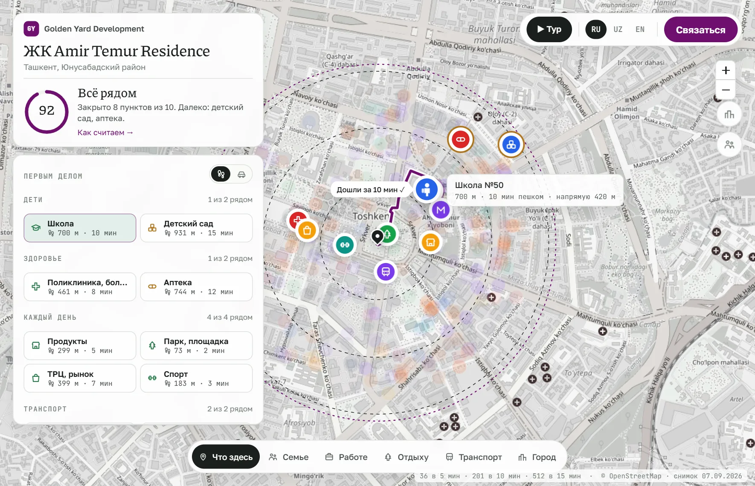Open the Отдыху tab
Image resolution: width=755 pixels, height=486 pixels.
click(x=407, y=457)
